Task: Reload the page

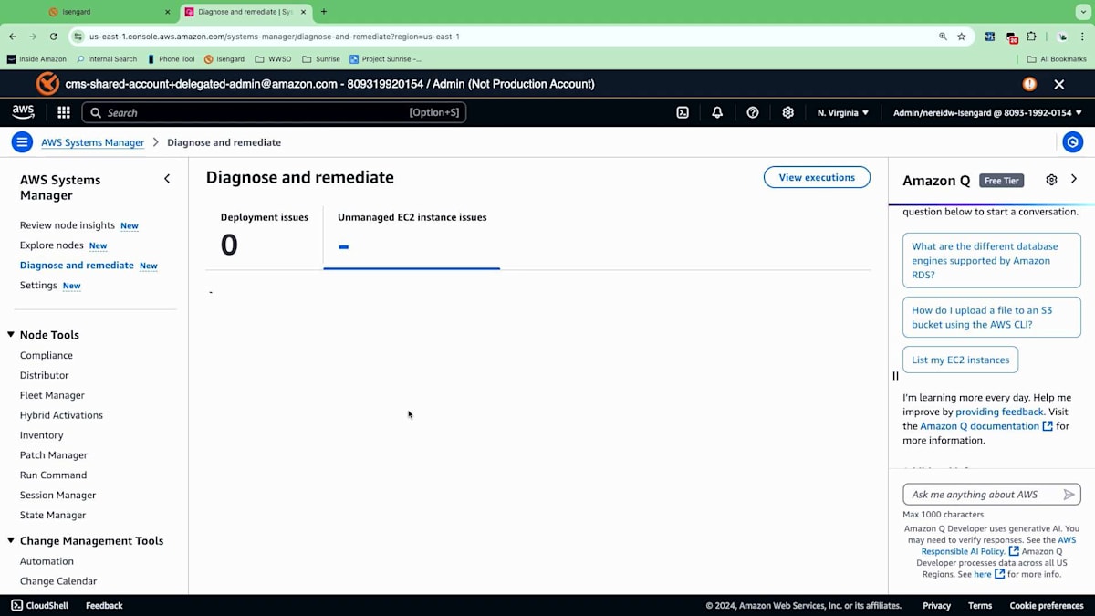Action: [54, 37]
